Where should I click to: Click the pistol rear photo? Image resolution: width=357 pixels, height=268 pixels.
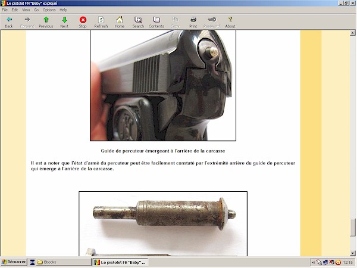pyautogui.click(x=163, y=85)
